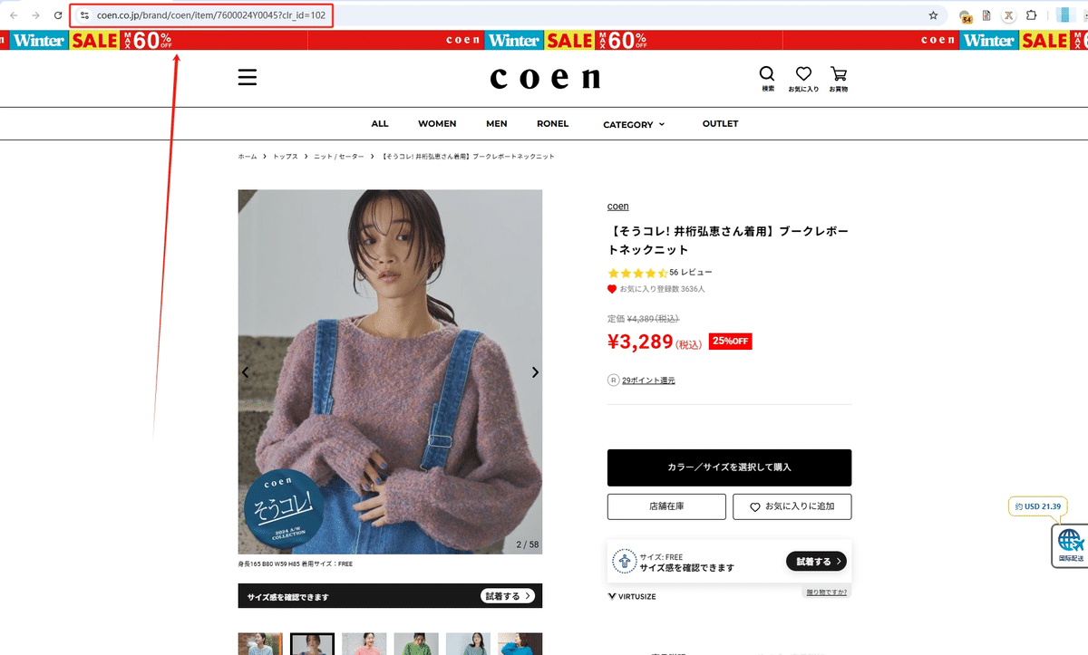Show previous product image arrow
The height and width of the screenshot is (655, 1088).
point(245,372)
